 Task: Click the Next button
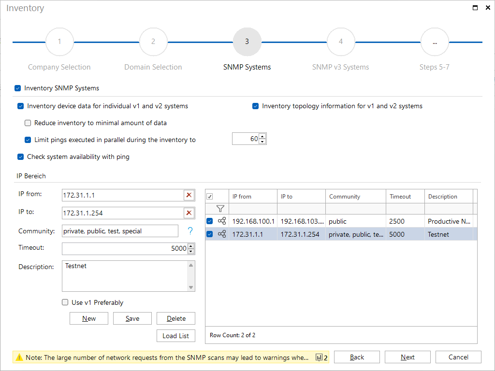point(408,357)
